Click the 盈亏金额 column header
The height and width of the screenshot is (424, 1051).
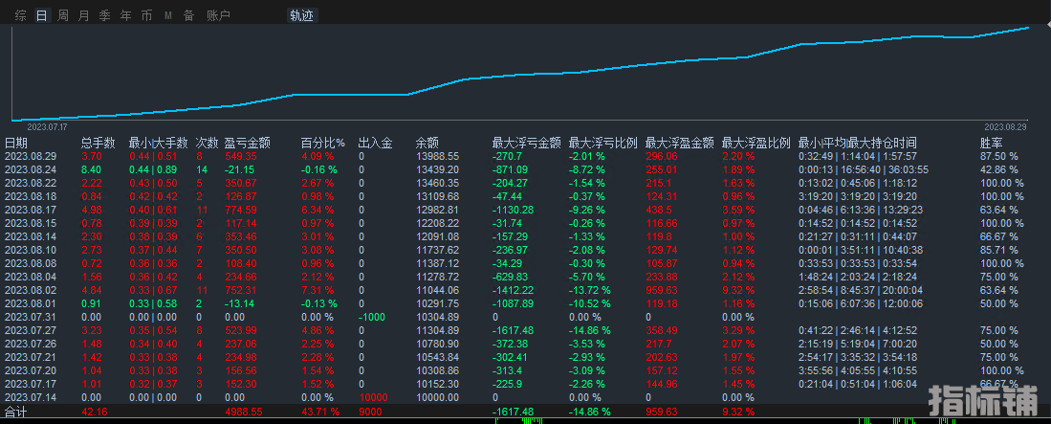click(x=248, y=143)
